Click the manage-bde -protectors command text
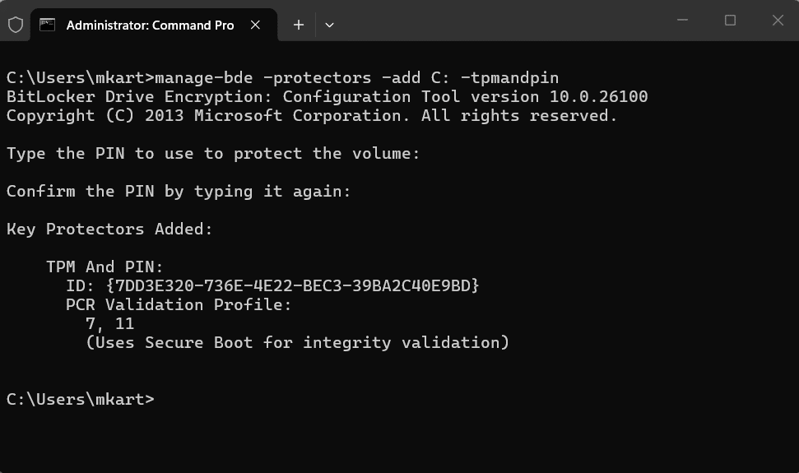The image size is (799, 473). [356, 78]
